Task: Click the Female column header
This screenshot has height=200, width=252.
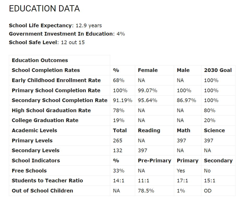Action: pos(148,70)
